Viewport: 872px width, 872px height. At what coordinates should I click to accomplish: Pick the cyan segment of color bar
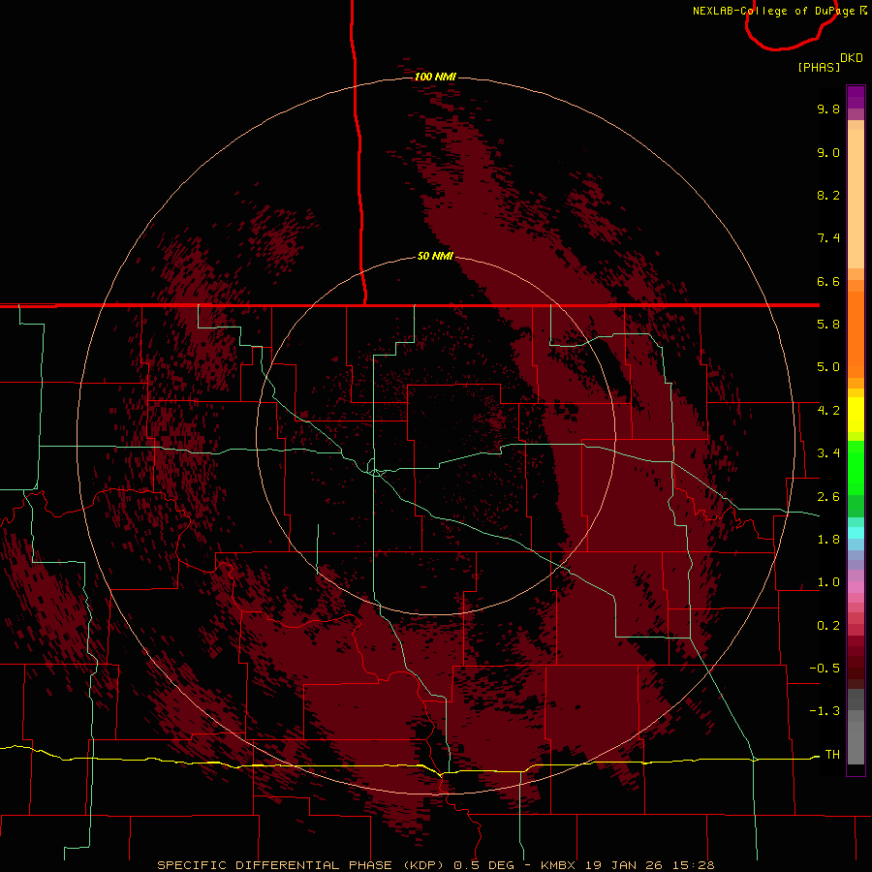pos(856,533)
